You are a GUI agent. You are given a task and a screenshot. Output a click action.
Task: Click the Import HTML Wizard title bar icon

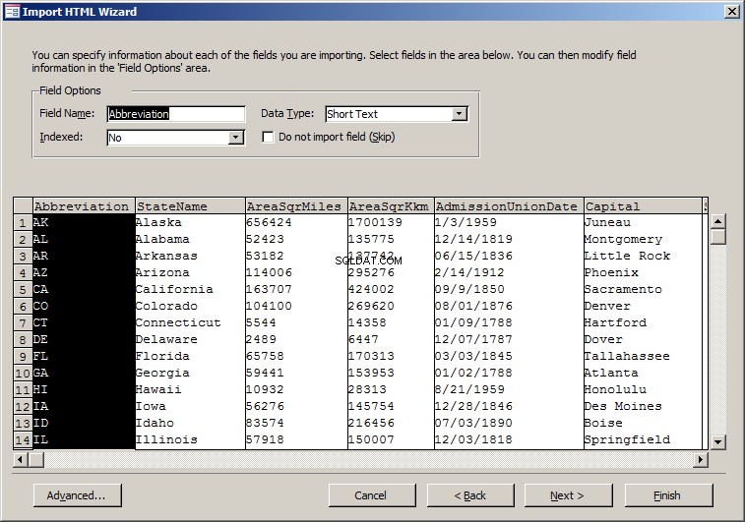click(x=12, y=12)
